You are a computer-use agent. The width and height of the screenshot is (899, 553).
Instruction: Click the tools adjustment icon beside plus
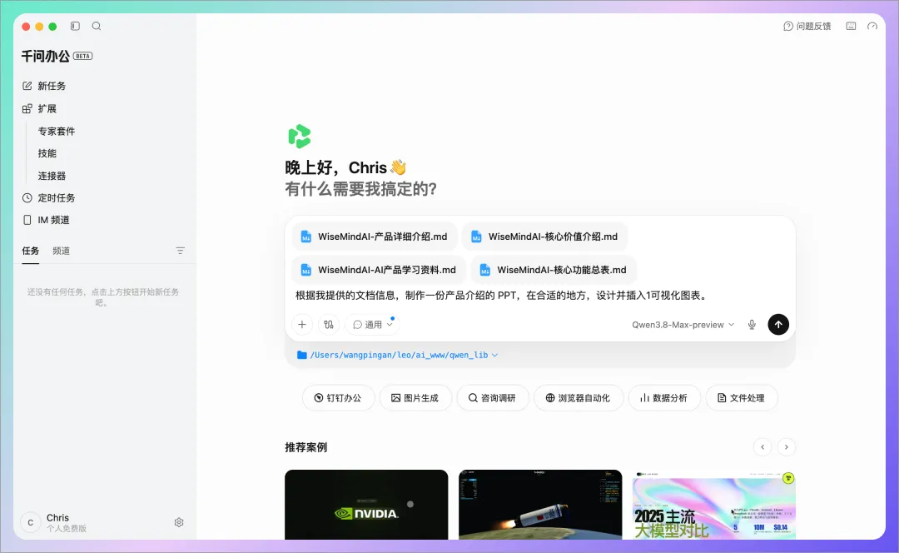click(x=329, y=324)
